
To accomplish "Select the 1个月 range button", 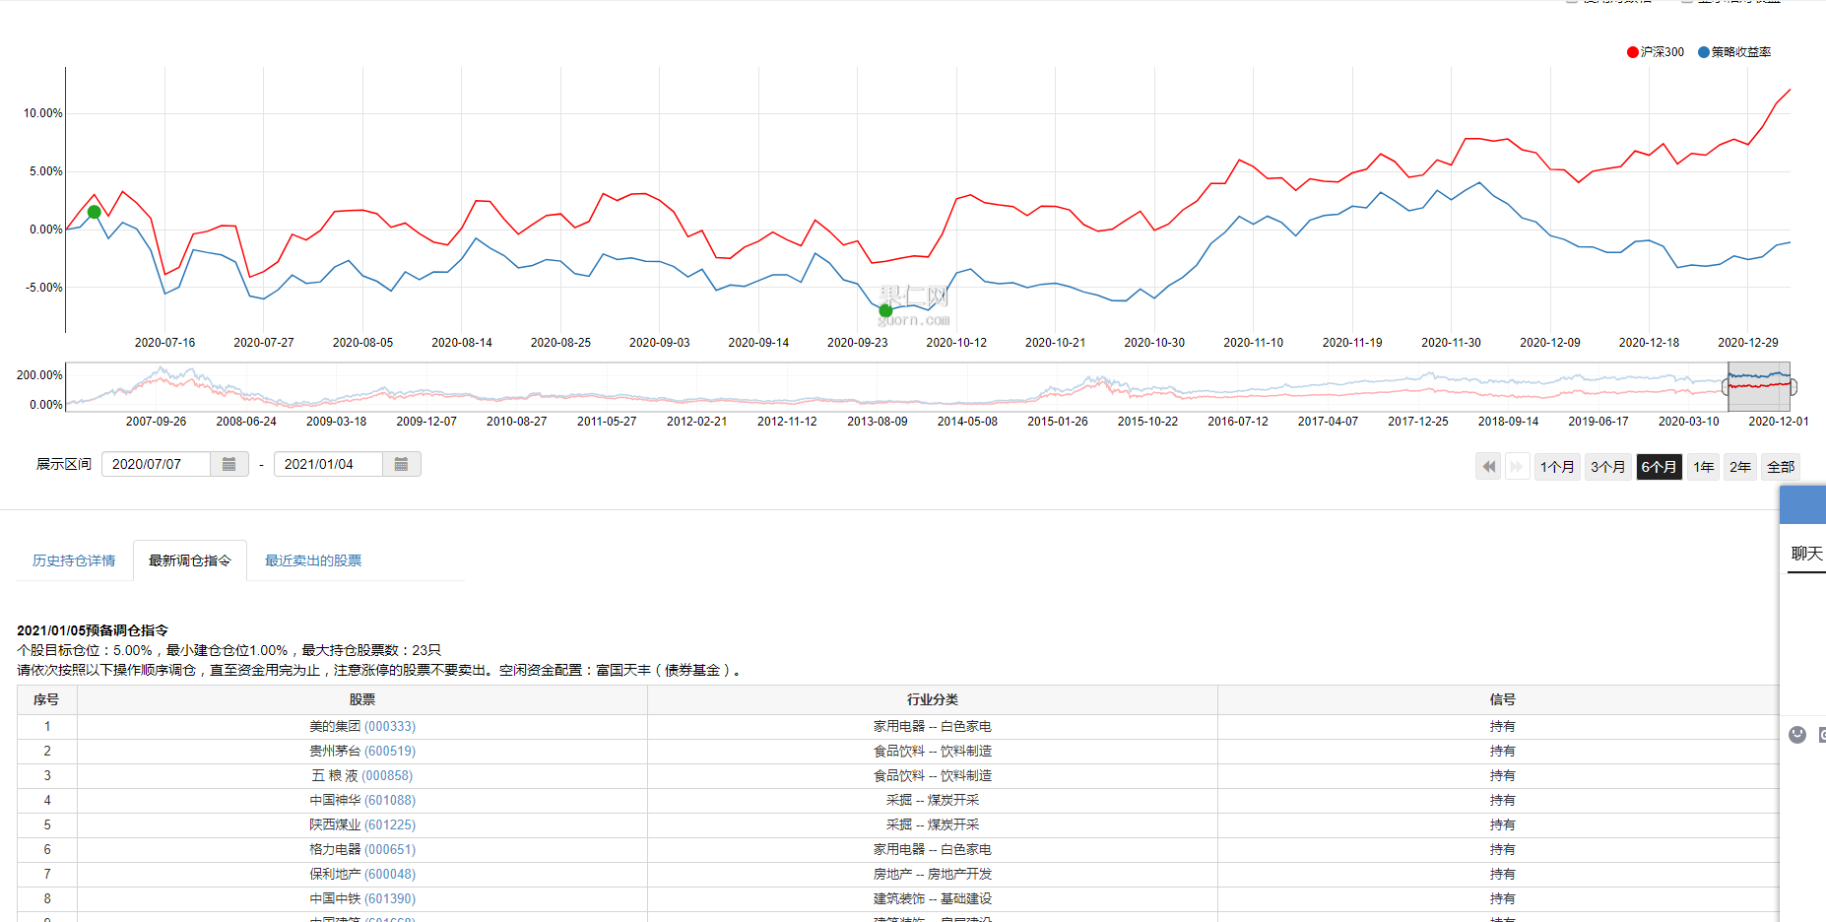I will click(1558, 467).
